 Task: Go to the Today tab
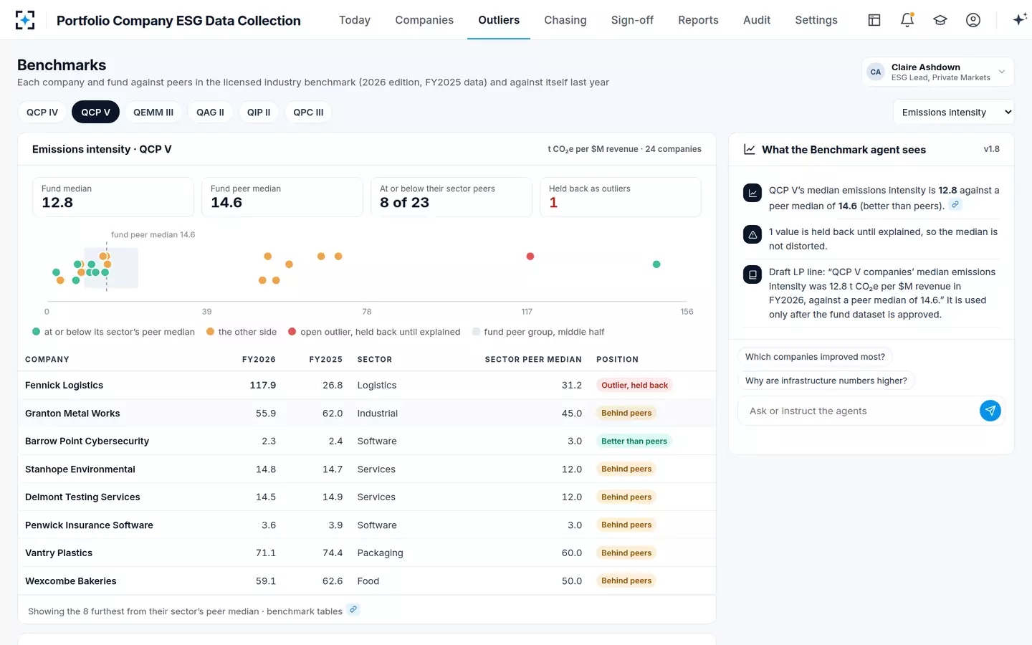(355, 20)
